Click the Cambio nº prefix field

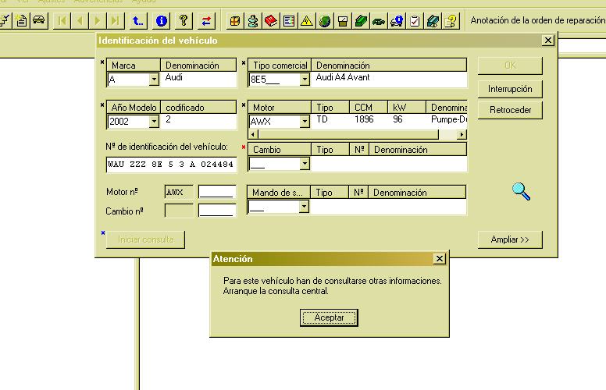coord(179,211)
